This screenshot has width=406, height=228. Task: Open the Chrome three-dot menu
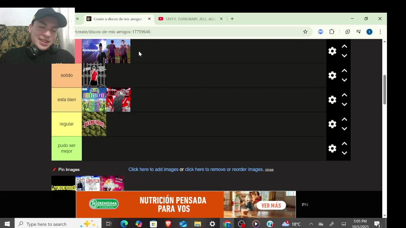click(x=380, y=32)
